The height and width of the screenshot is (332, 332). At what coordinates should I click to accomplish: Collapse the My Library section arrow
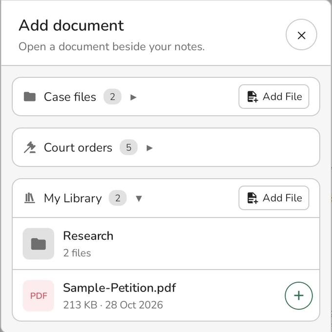pos(139,198)
